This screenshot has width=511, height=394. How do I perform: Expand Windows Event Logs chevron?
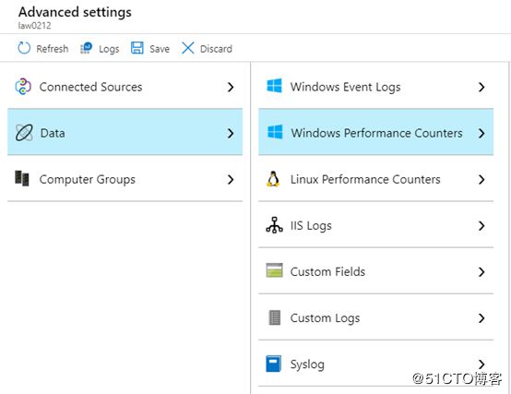[x=481, y=87]
